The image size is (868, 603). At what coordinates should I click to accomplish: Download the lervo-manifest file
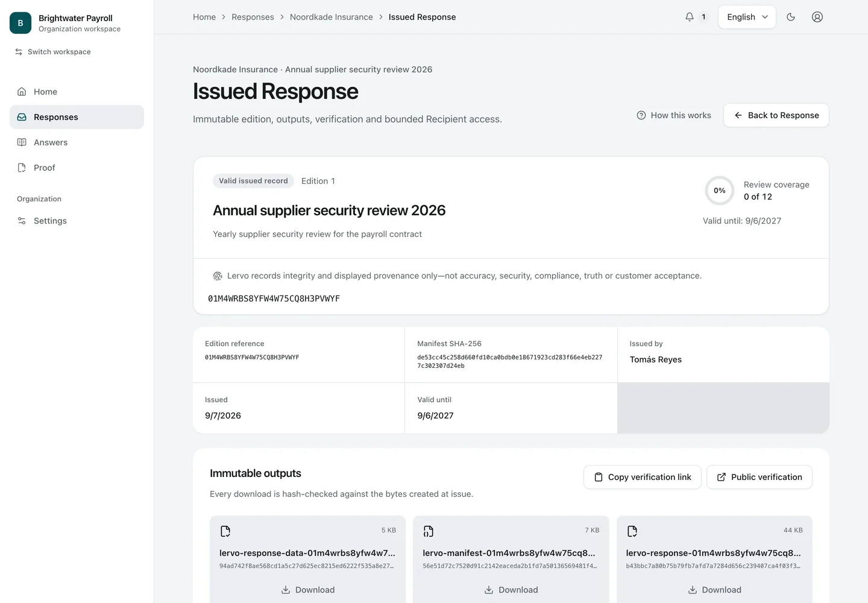pos(511,590)
